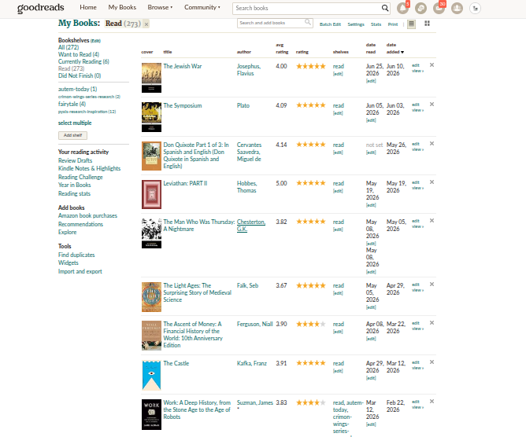The width and height of the screenshot is (526, 437).
Task: Remove The Castle from shelf
Action: (x=432, y=362)
